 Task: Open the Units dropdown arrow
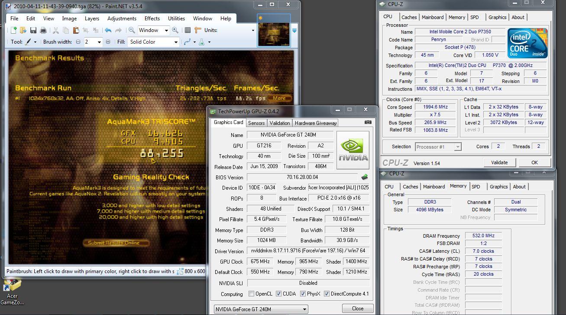tap(253, 30)
